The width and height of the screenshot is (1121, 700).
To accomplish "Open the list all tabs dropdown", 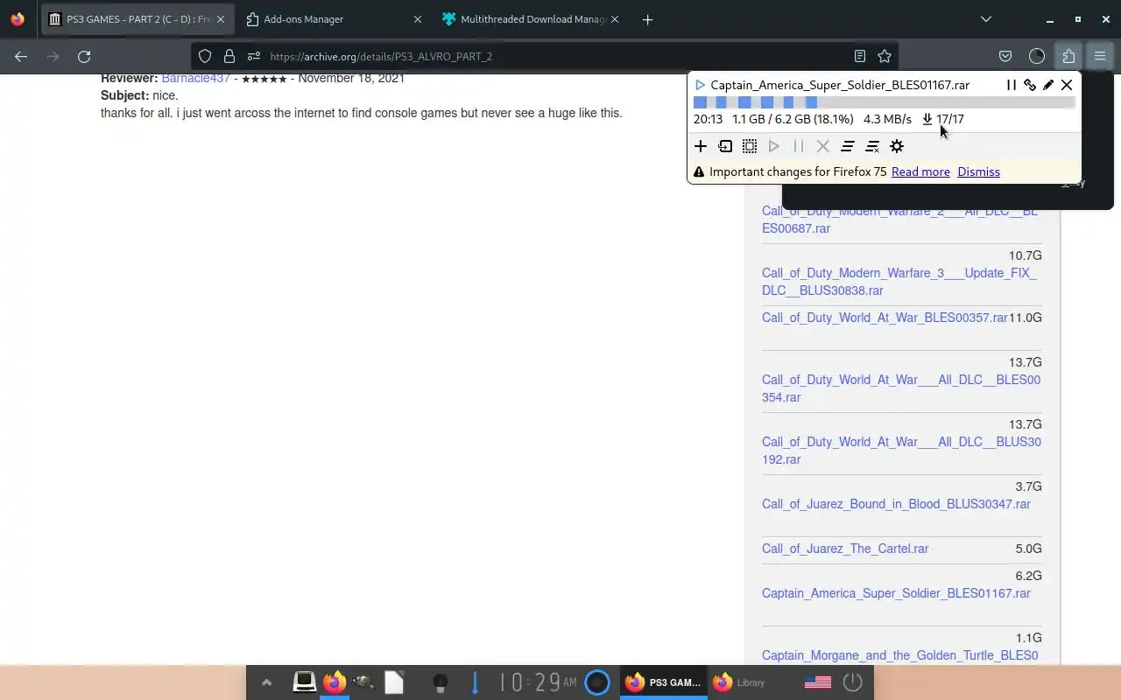I will (x=986, y=19).
